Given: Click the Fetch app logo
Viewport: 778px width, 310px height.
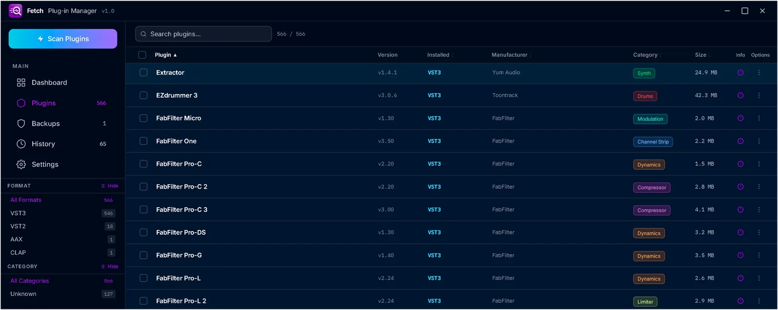Looking at the screenshot, I should (16, 11).
